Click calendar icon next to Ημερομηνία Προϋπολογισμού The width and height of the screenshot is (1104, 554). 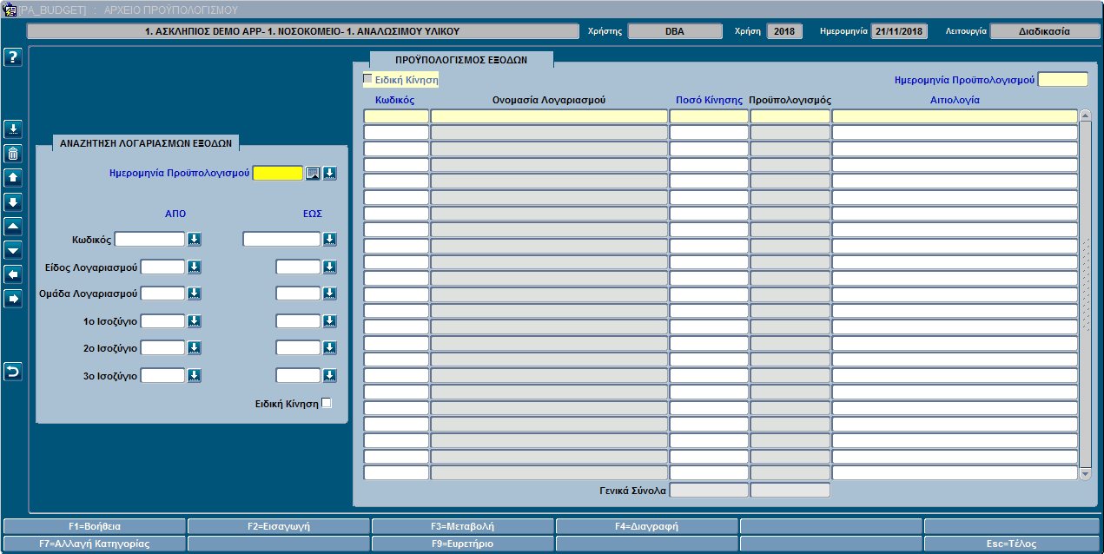pos(313,173)
